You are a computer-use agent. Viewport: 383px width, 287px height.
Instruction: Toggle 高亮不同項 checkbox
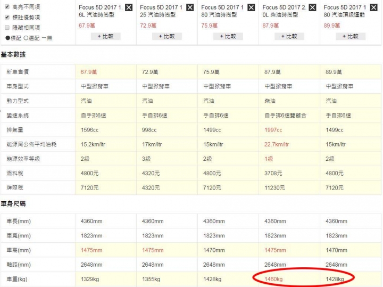[x=7, y=7]
